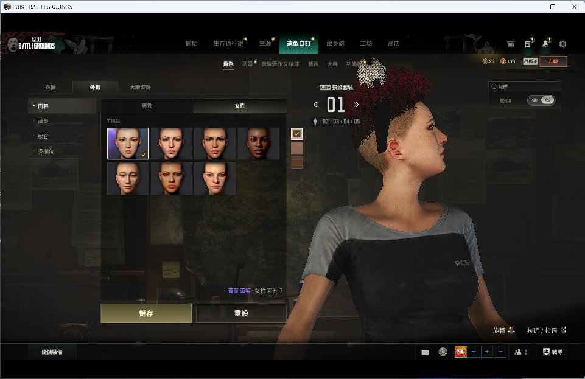
Task: Open the news feed icon with alert
Action: (529, 43)
